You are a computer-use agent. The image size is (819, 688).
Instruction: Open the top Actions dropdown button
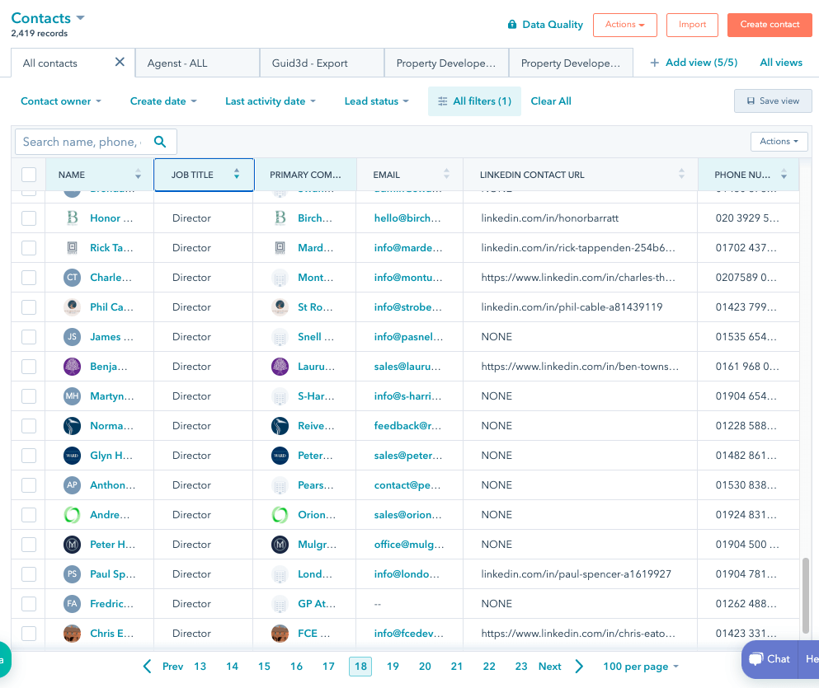point(624,25)
